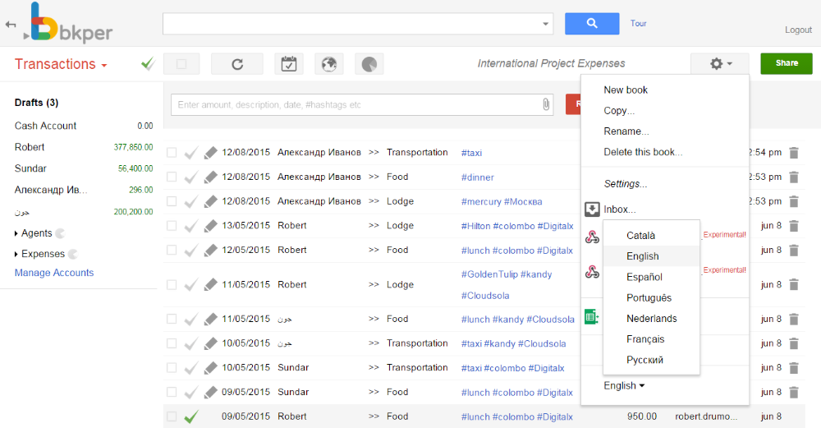Image resolution: width=821 pixels, height=428 pixels.
Task: Click pencil icon on the #mercury row
Action: click(x=210, y=201)
